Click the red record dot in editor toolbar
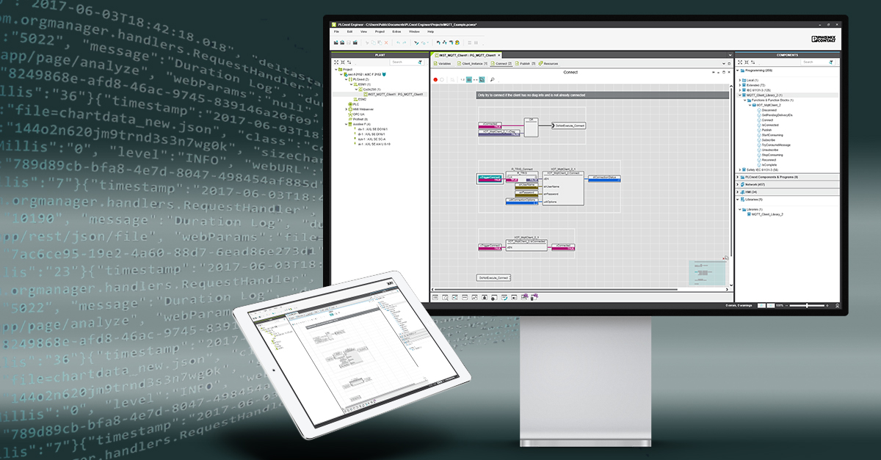Viewport: 881px width, 460px height. [435, 79]
